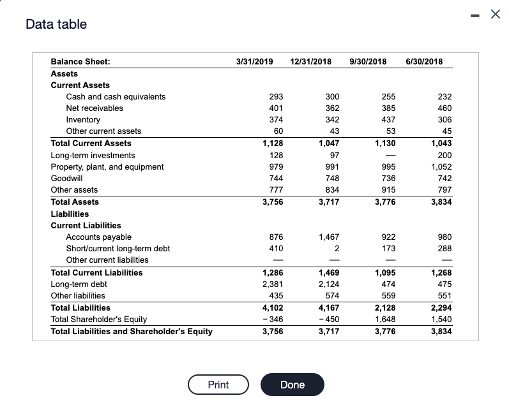Select the 6/30/2018 column header

click(424, 62)
